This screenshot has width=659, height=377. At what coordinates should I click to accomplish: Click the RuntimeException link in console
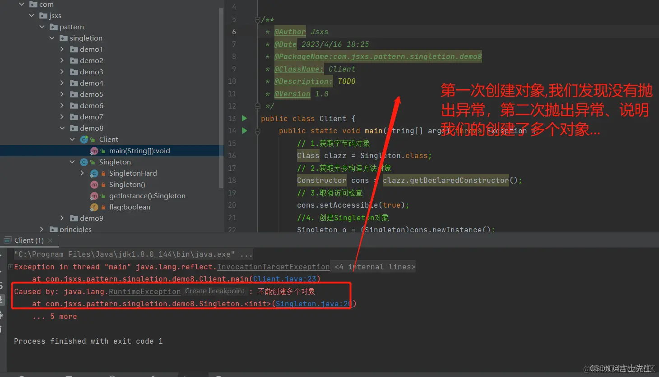click(144, 291)
